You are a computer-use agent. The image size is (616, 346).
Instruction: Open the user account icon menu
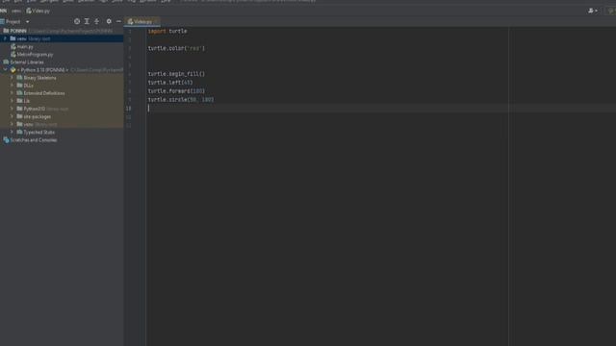pyautogui.click(x=593, y=11)
